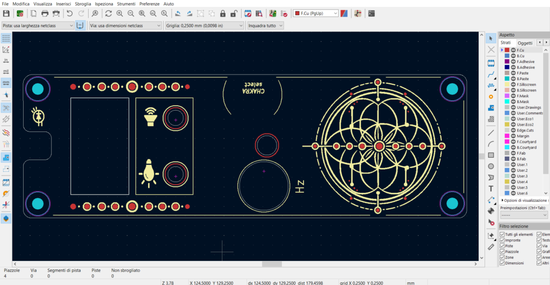The height and width of the screenshot is (285, 550).
Task: Toggle visibility of B.Cu layer
Action: [x=513, y=56]
